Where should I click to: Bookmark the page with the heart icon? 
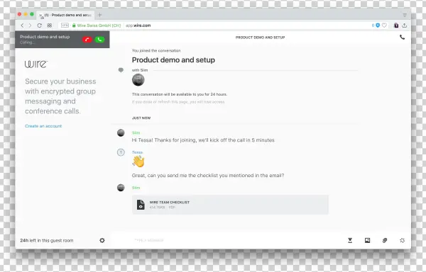384,25
